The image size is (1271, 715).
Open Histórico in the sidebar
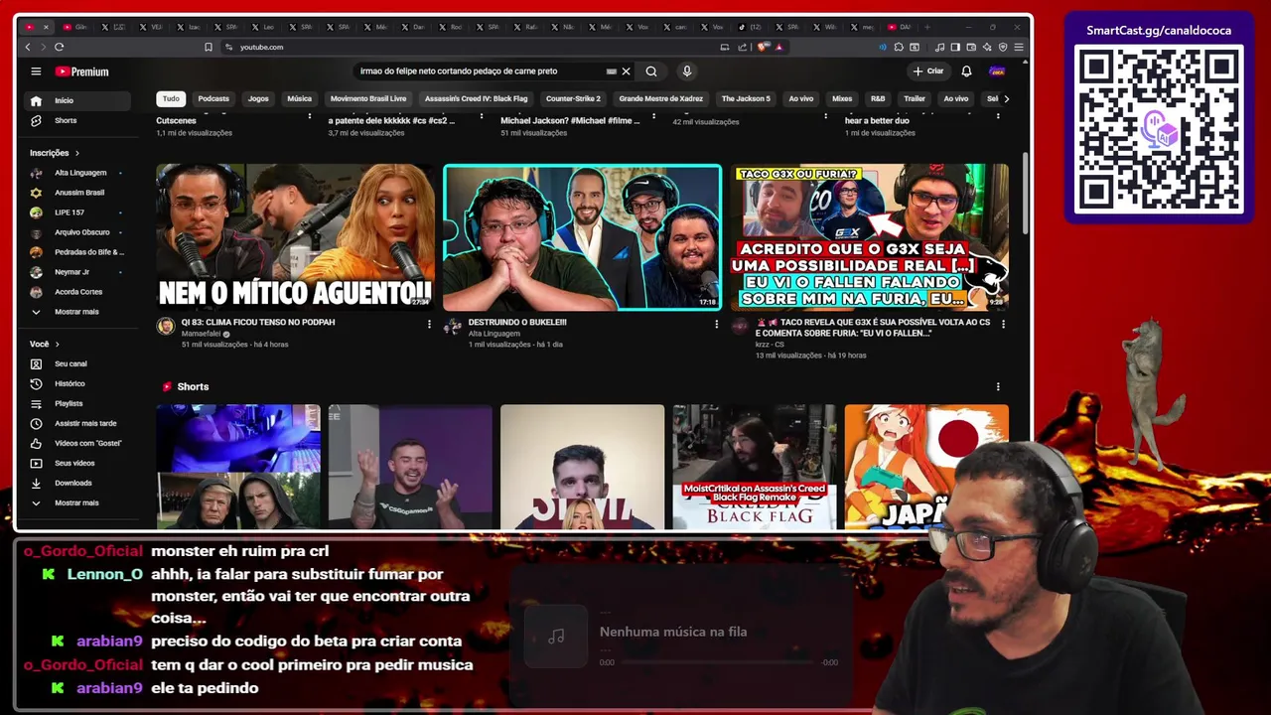[77, 383]
